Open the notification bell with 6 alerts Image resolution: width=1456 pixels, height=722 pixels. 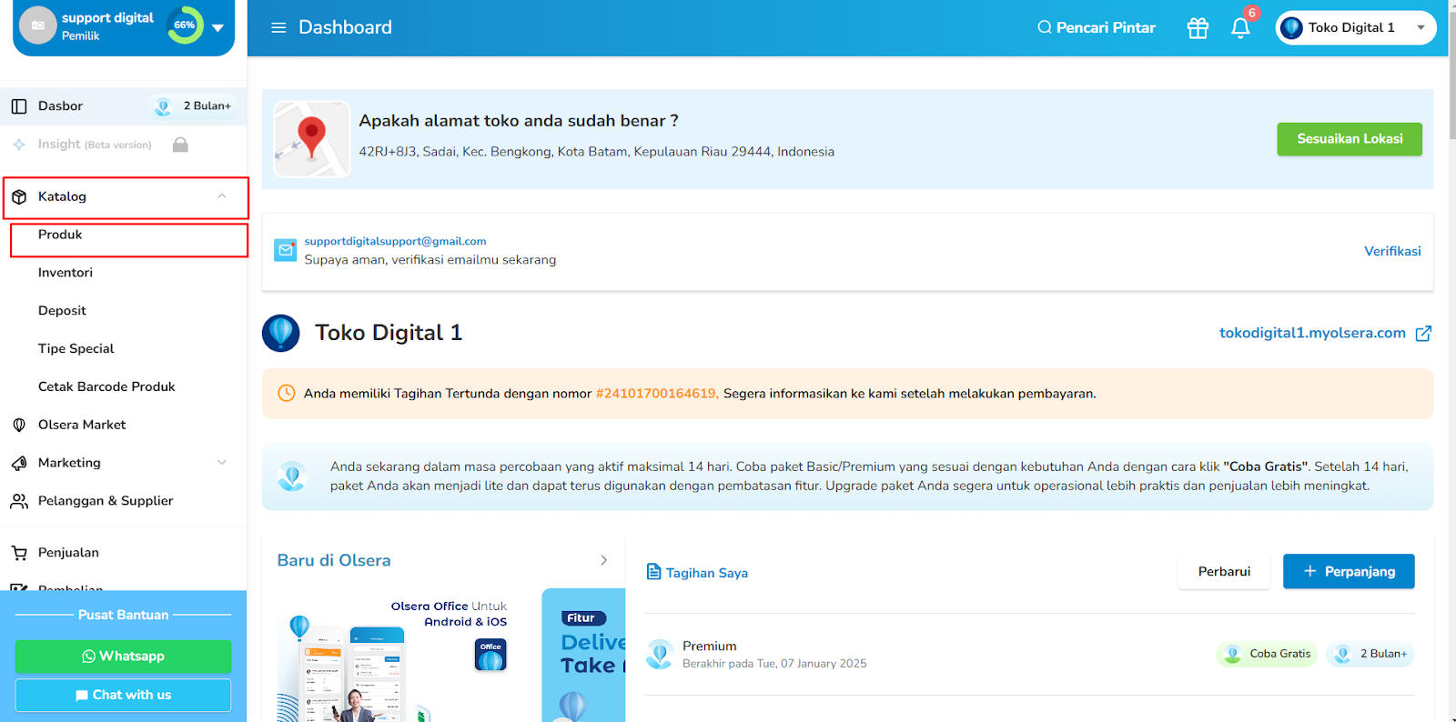coord(1240,28)
